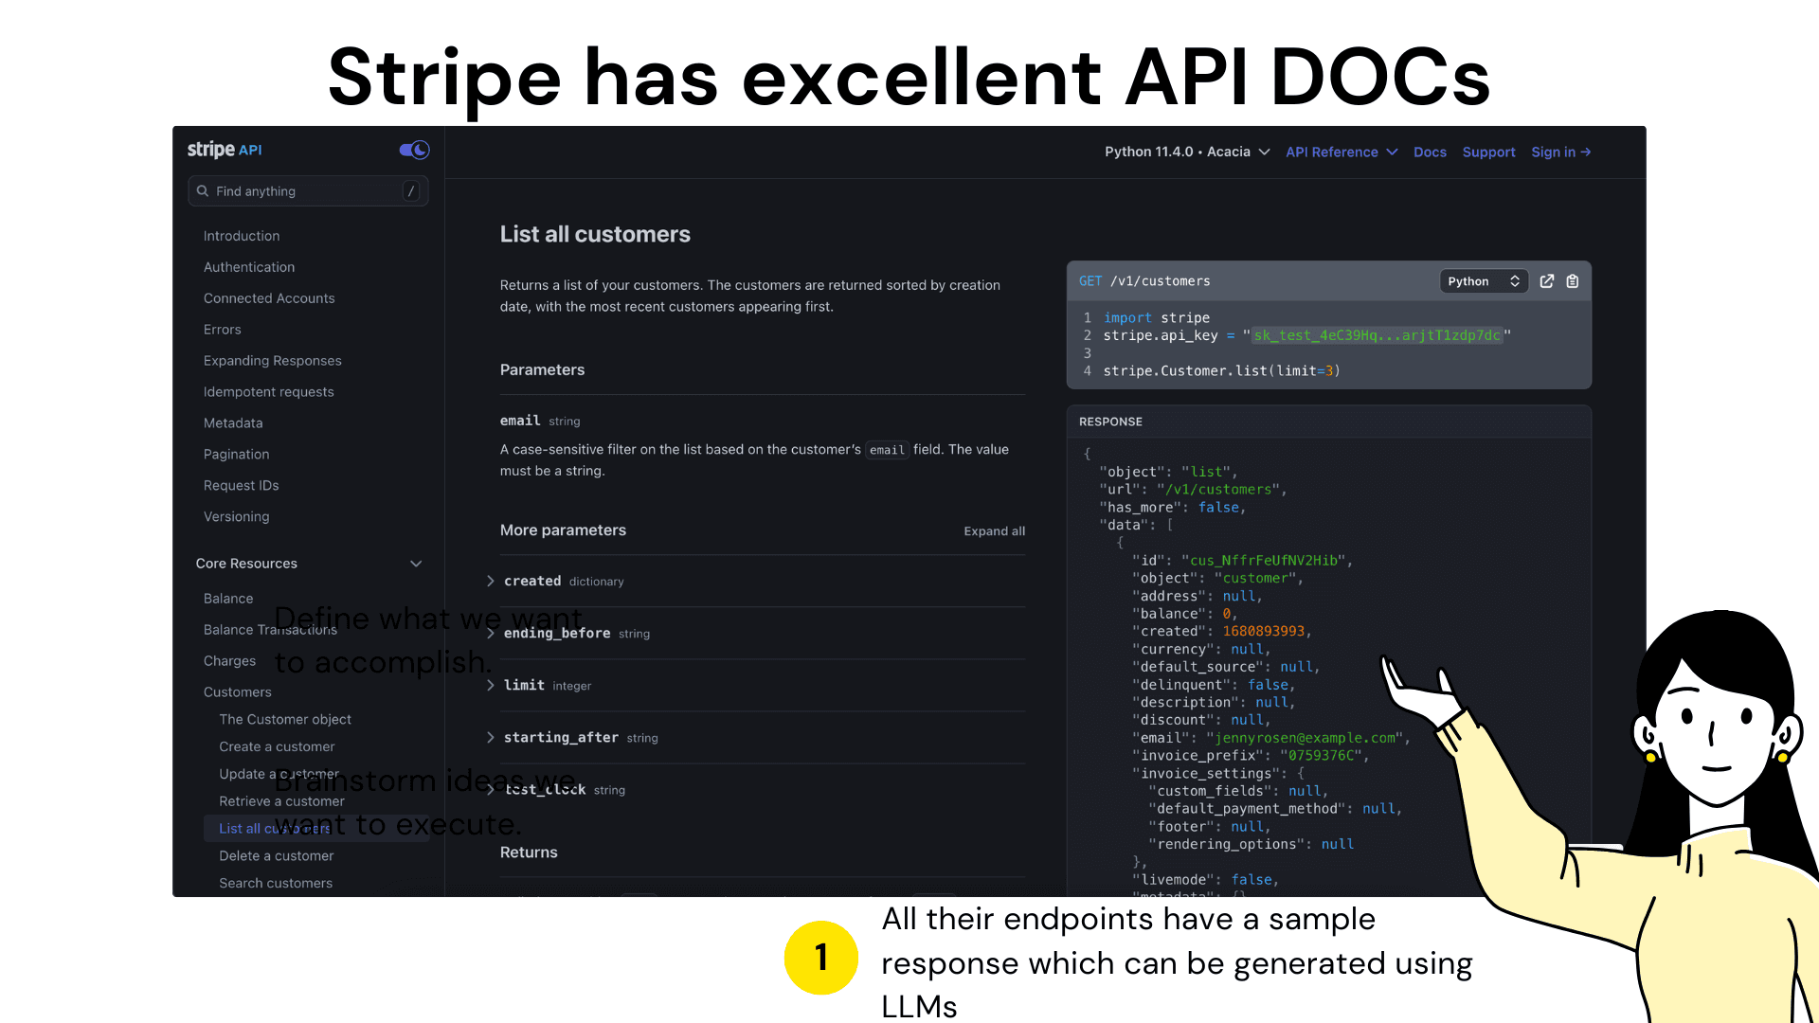Click the email parameter name
Image resolution: width=1819 pixels, height=1023 pixels.
pyautogui.click(x=520, y=421)
